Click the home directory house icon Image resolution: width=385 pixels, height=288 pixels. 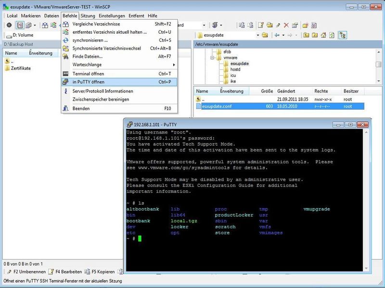[x=323, y=35]
